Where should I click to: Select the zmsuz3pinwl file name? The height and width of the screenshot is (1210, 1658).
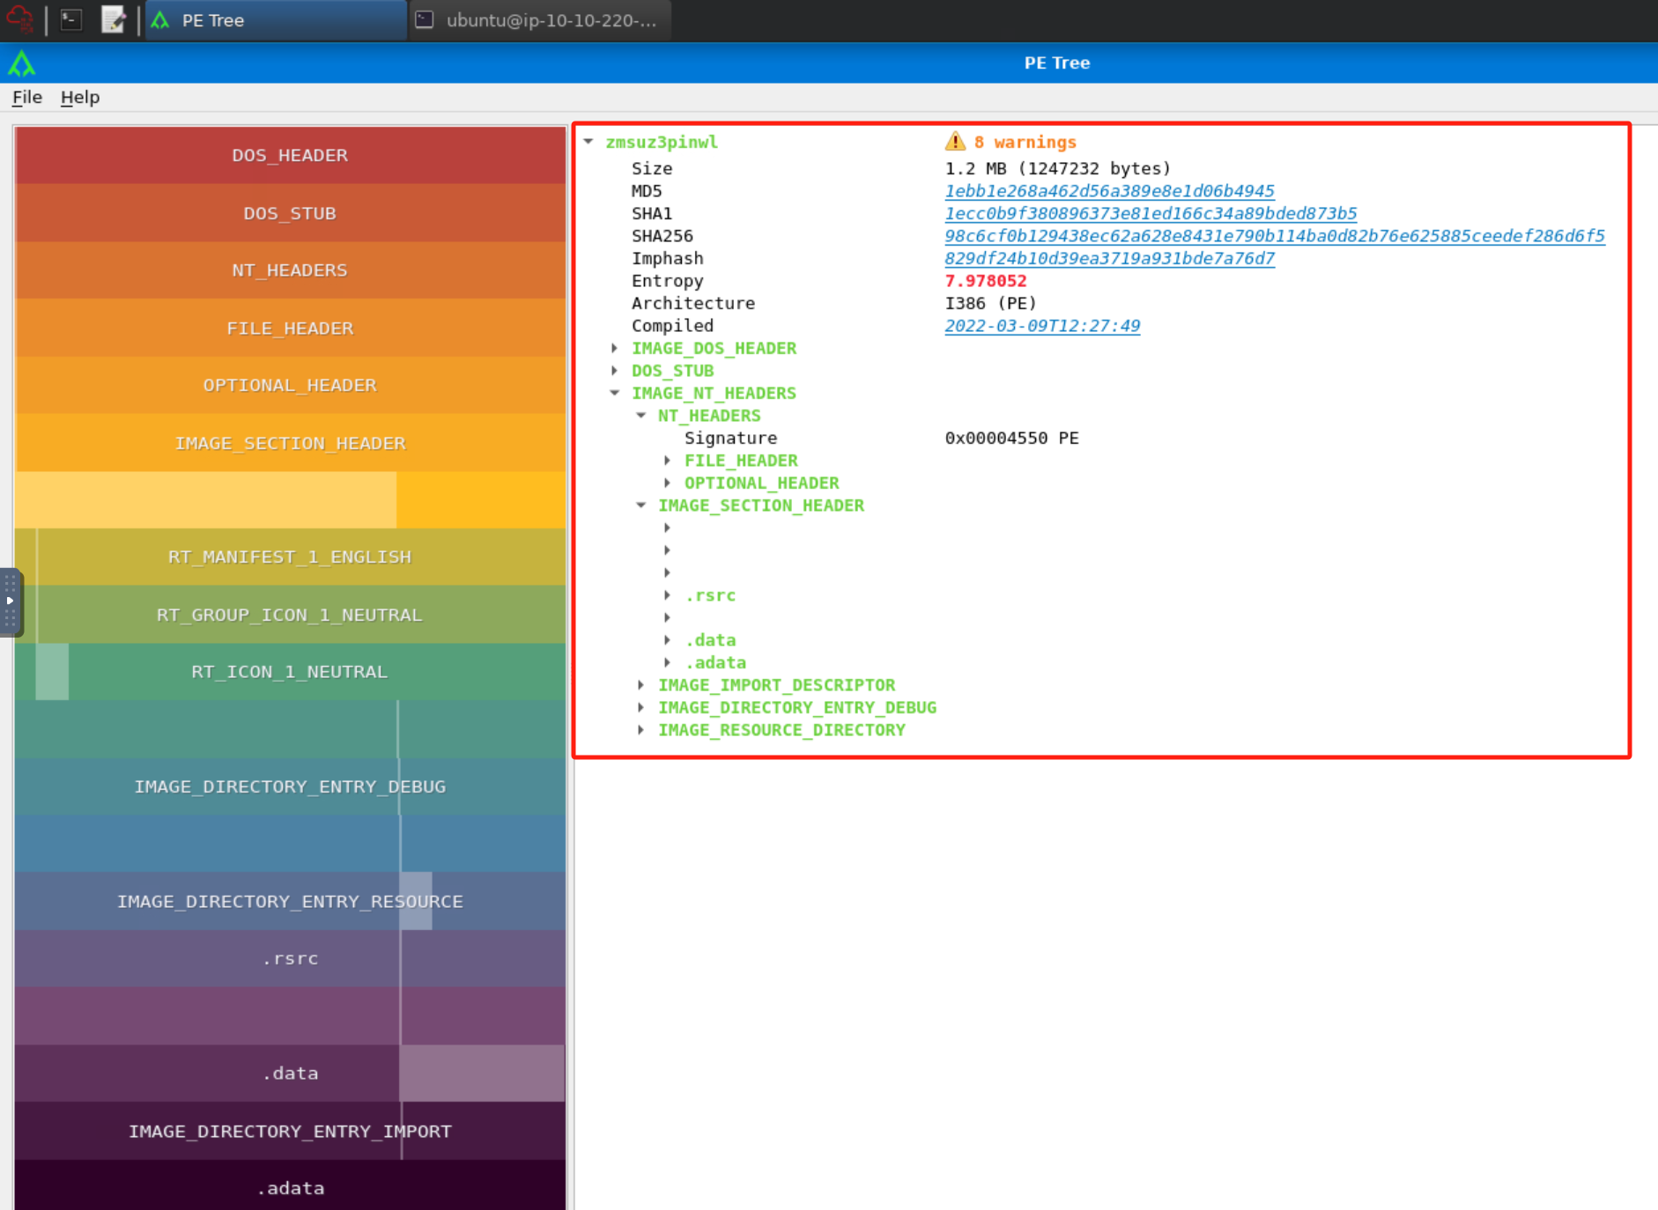(662, 142)
